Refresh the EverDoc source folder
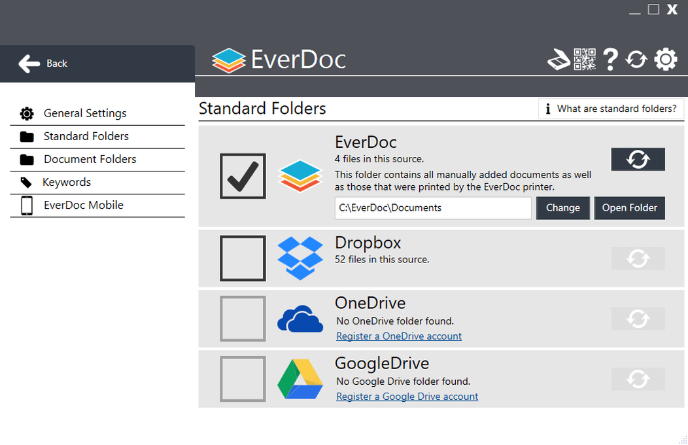Screen dimensions: 688x445 (x=638, y=159)
